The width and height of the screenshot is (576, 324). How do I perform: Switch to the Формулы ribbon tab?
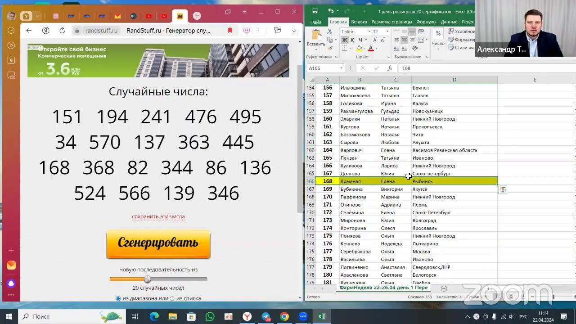[426, 22]
